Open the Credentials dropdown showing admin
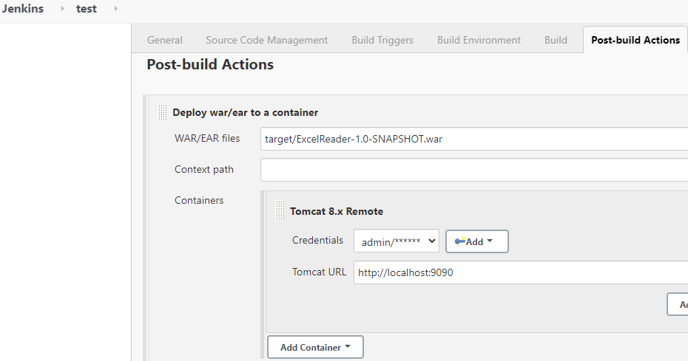 (x=397, y=241)
